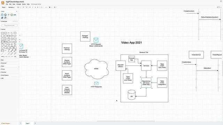Open the Help menu
This screenshot has width=223, height=125.
[x=28, y=4]
